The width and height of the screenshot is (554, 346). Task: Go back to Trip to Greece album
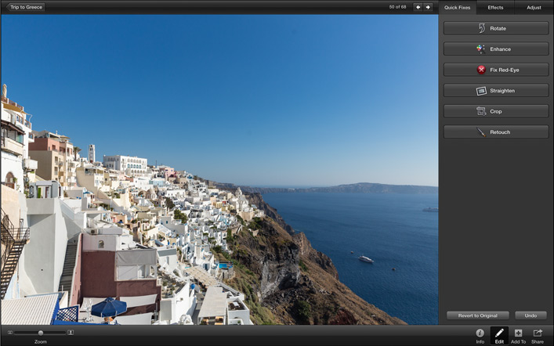[26, 7]
